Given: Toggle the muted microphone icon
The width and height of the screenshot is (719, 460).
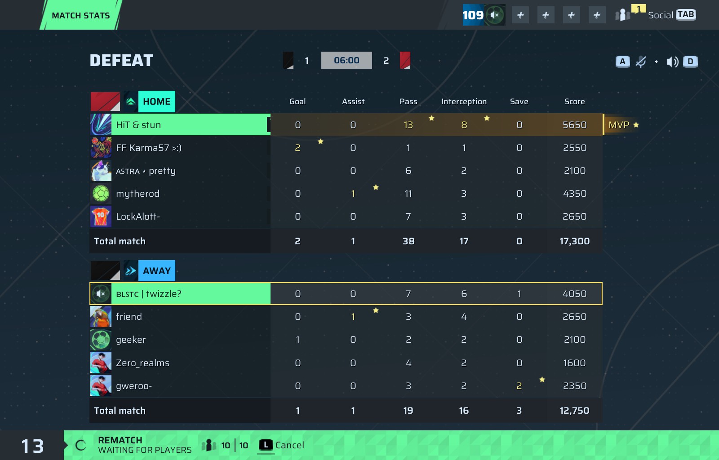Looking at the screenshot, I should click(641, 62).
